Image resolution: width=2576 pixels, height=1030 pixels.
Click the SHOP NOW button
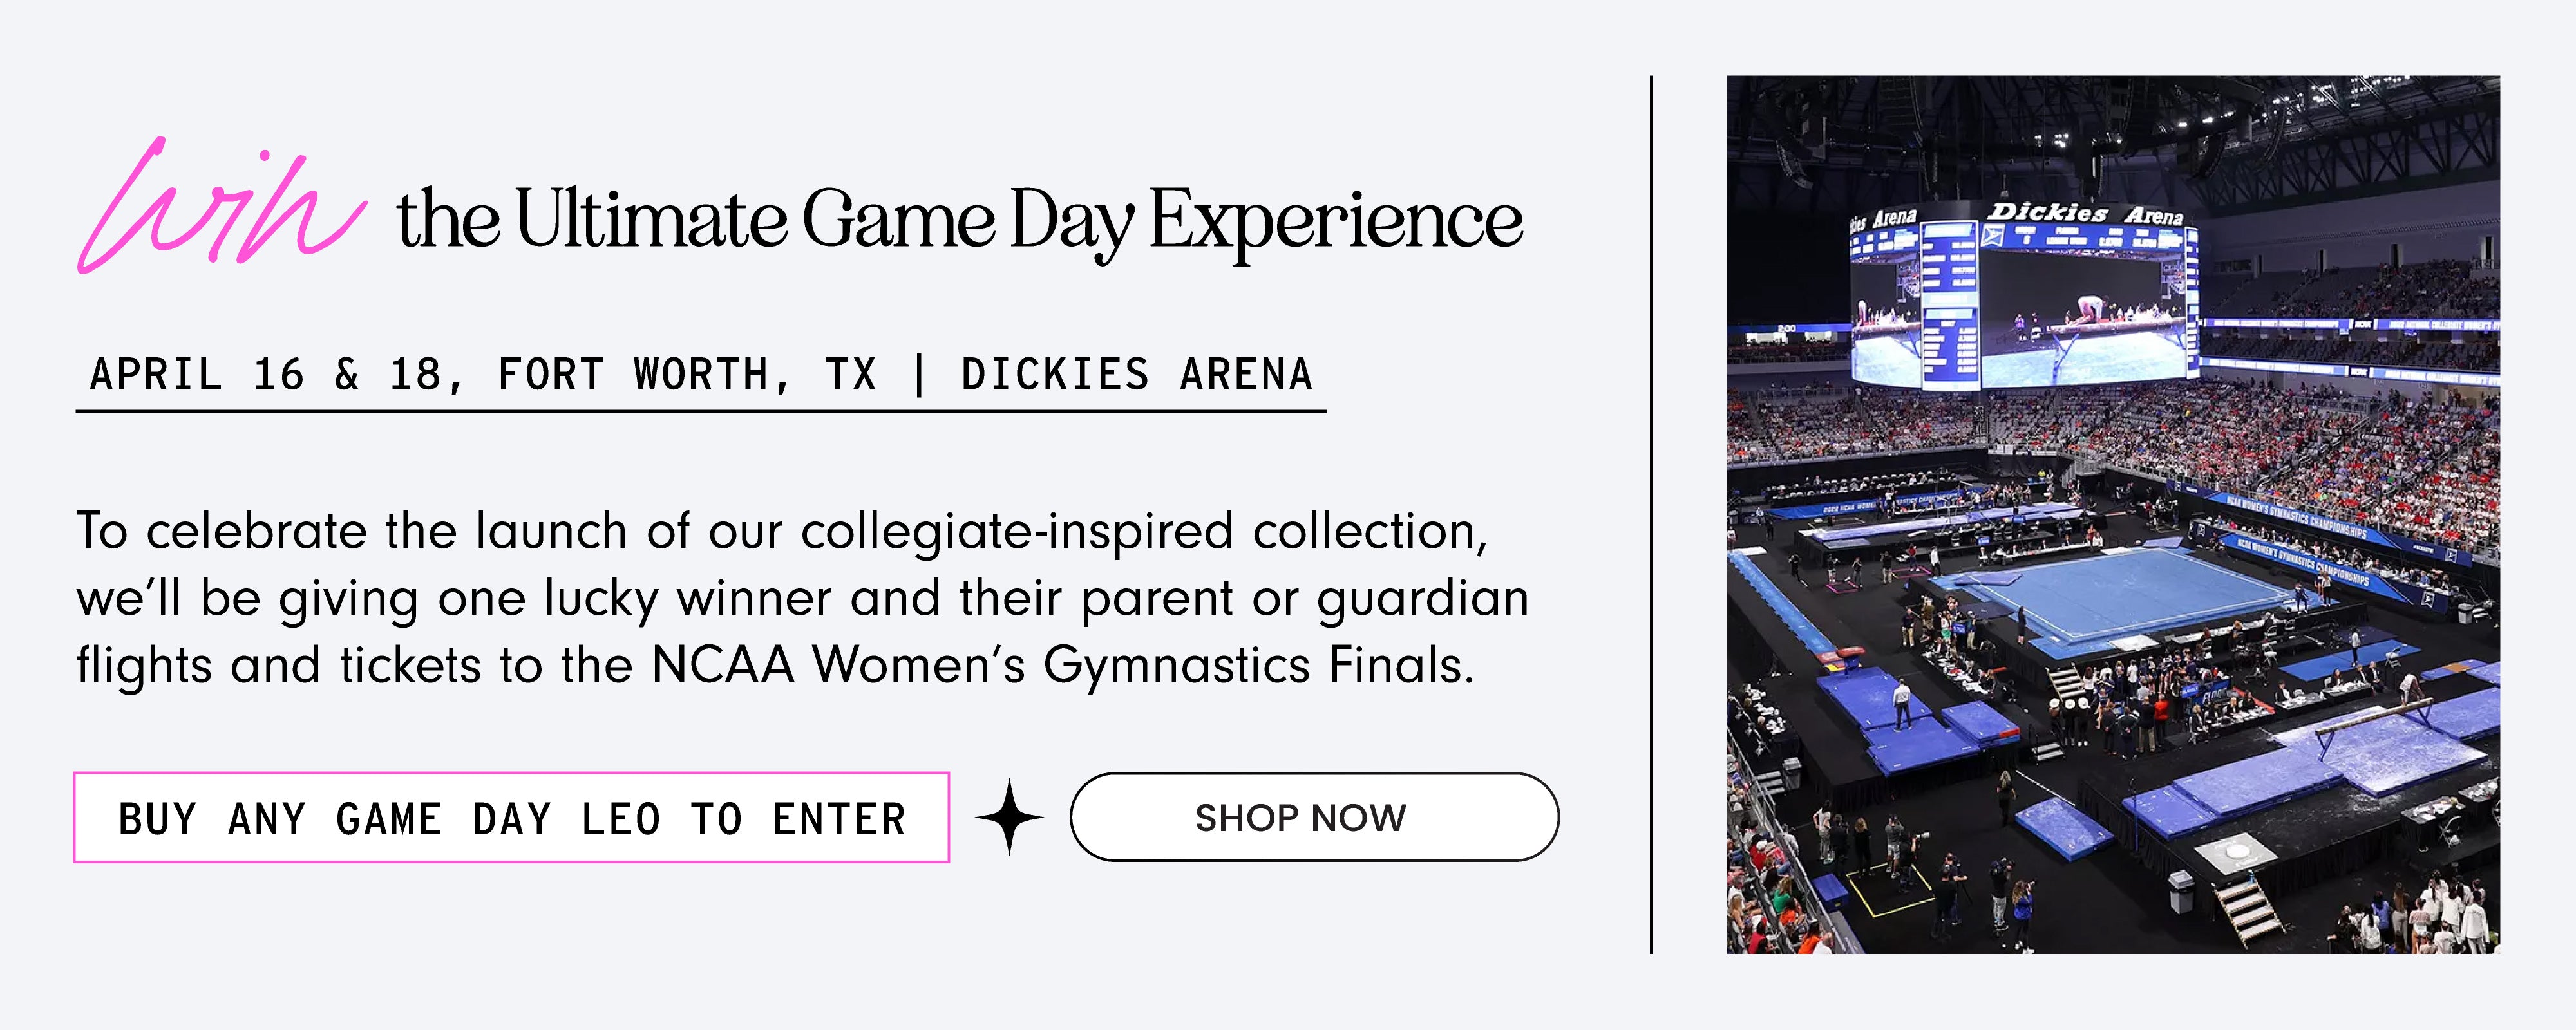pos(1313,817)
